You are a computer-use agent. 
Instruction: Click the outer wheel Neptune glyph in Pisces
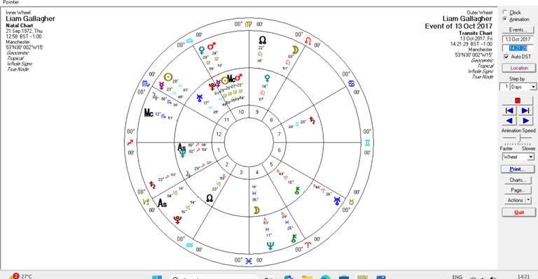point(270,245)
